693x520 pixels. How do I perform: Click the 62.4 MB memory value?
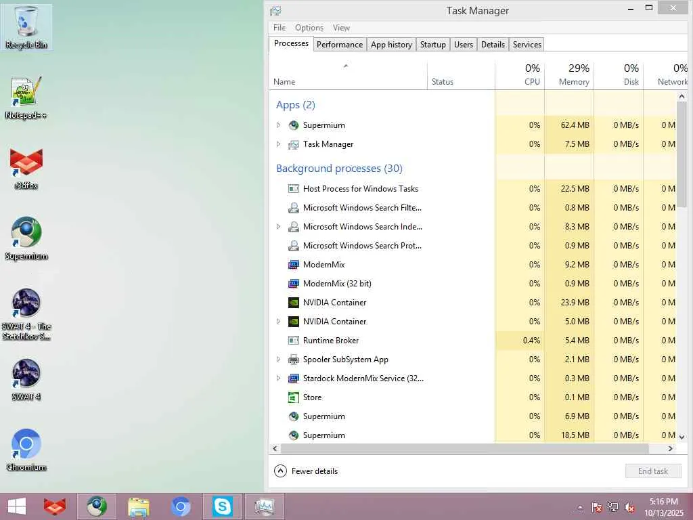pos(575,125)
